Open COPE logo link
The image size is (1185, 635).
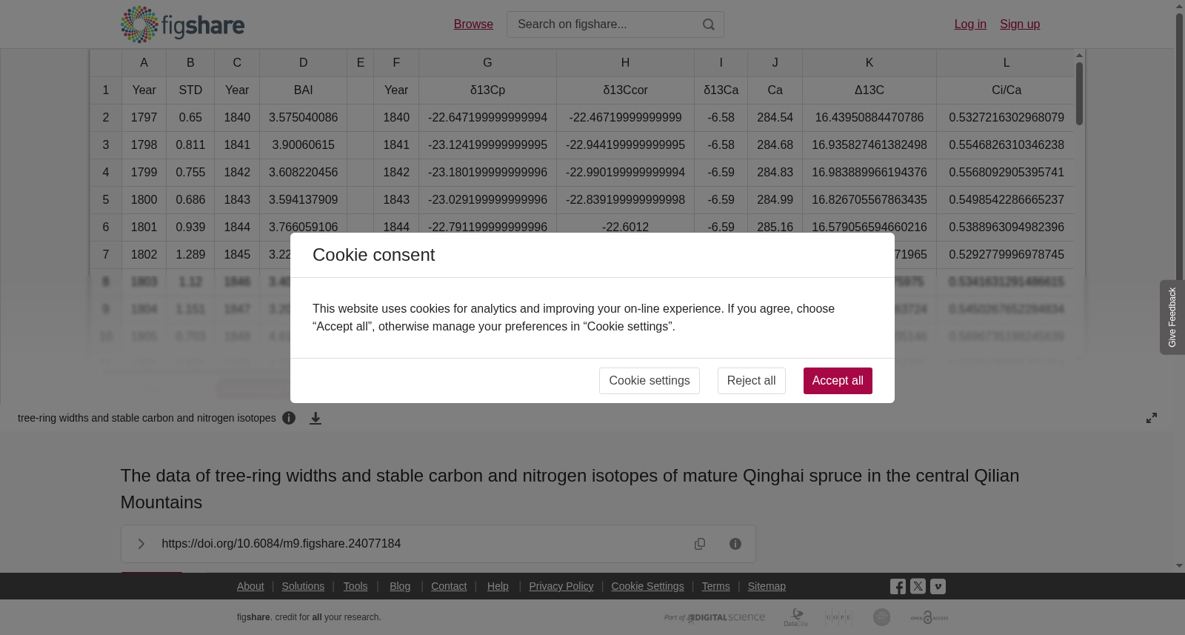coord(839,617)
